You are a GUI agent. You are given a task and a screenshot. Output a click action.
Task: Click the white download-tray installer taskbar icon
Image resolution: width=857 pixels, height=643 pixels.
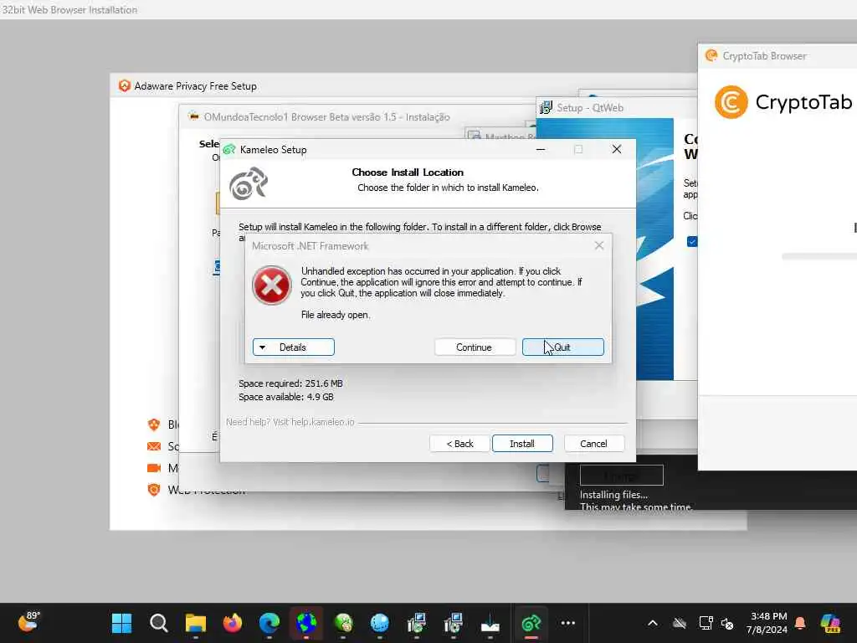pos(490,623)
